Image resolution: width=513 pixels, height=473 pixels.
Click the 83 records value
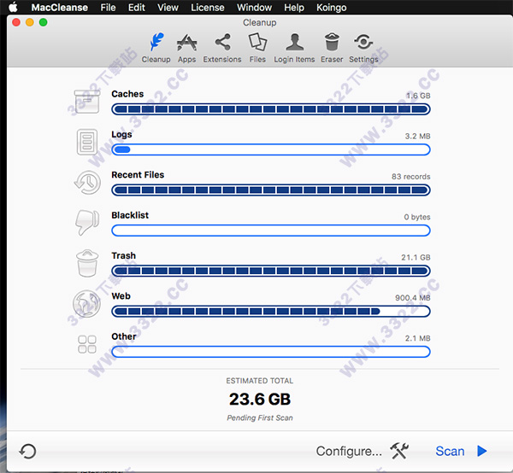point(411,177)
